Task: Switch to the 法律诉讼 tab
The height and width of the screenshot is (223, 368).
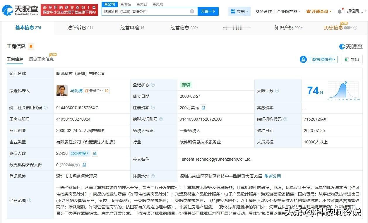Action: pos(80,28)
